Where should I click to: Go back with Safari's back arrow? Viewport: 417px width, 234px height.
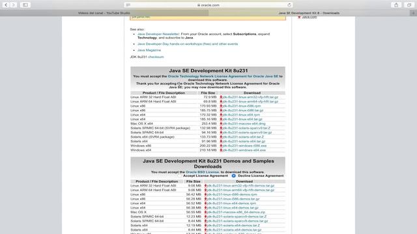click(6, 5)
